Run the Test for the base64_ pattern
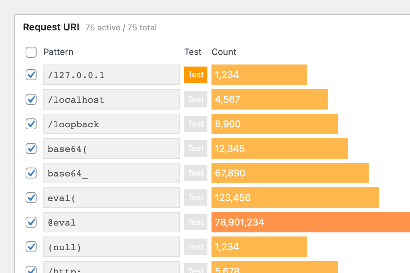 pos(195,173)
